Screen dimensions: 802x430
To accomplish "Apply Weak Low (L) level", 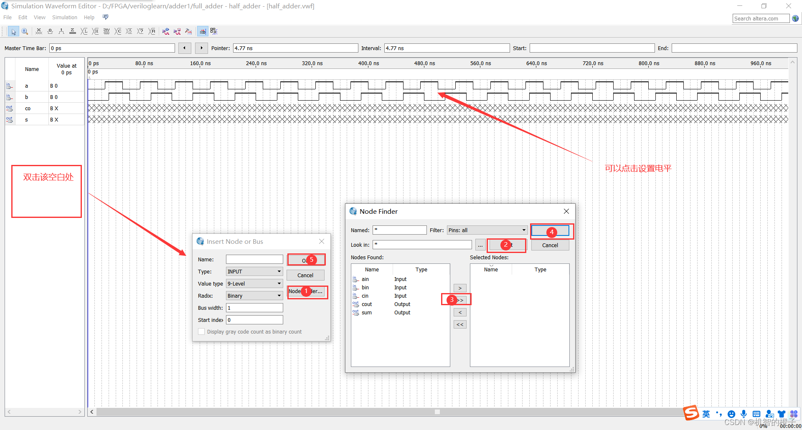I will (84, 31).
